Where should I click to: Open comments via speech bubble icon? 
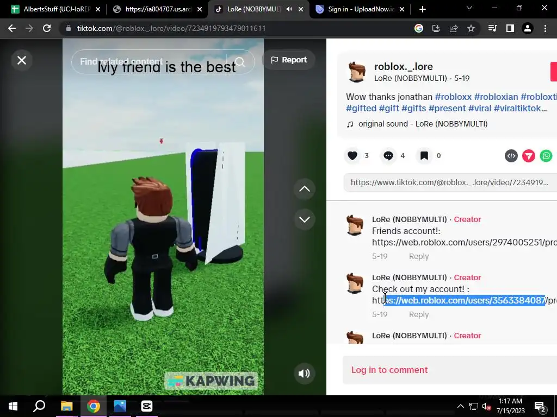pyautogui.click(x=388, y=156)
